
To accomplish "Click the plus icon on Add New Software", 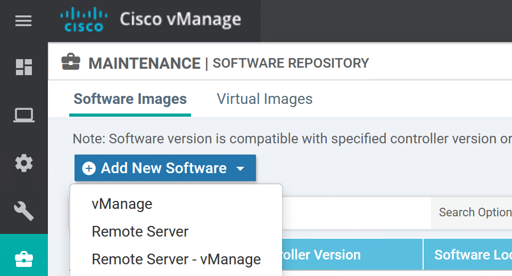I will click(89, 168).
